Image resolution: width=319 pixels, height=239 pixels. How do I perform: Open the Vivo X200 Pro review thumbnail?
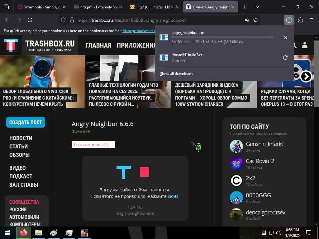pyautogui.click(x=42, y=82)
